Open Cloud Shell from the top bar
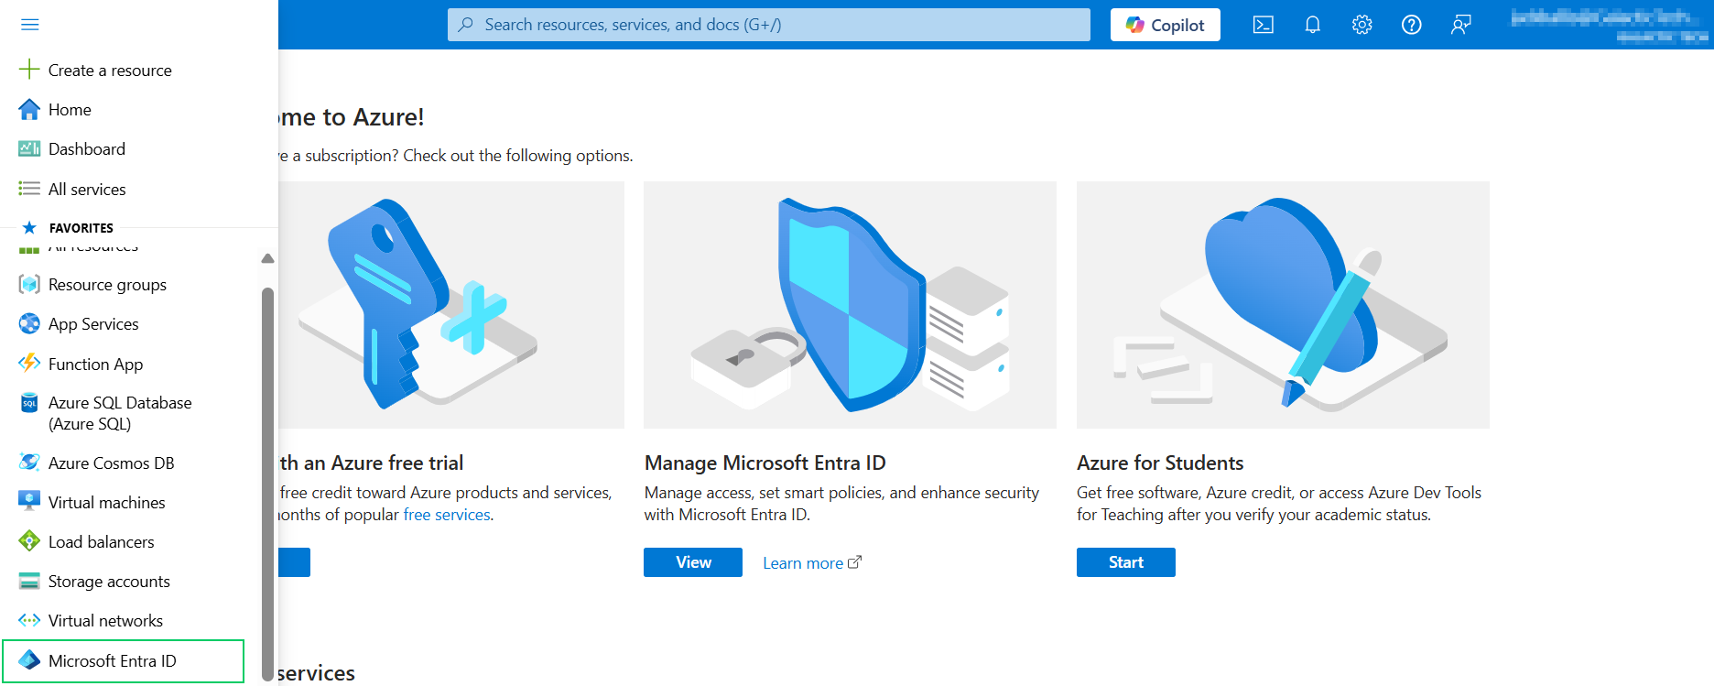1714x686 pixels. click(x=1263, y=25)
